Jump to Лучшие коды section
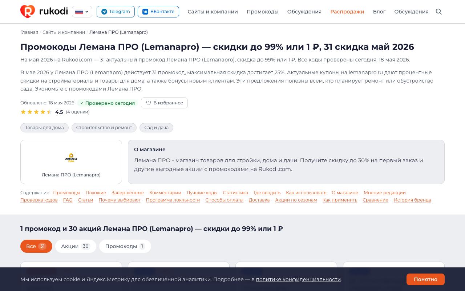Image resolution: width=465 pixels, height=291 pixels. coord(202,193)
